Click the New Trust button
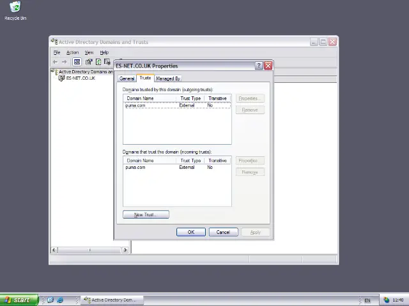The width and height of the screenshot is (409, 306). click(146, 215)
